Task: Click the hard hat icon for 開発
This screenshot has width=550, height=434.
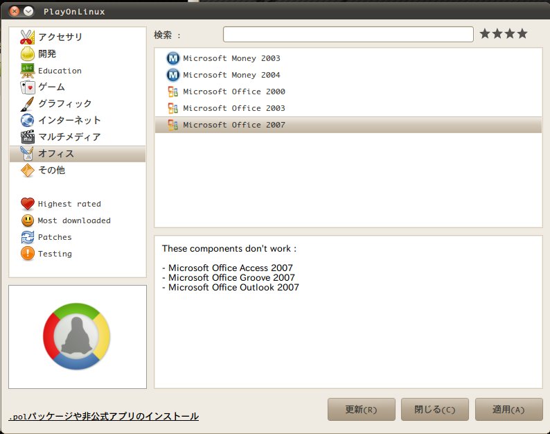Action: pos(27,53)
